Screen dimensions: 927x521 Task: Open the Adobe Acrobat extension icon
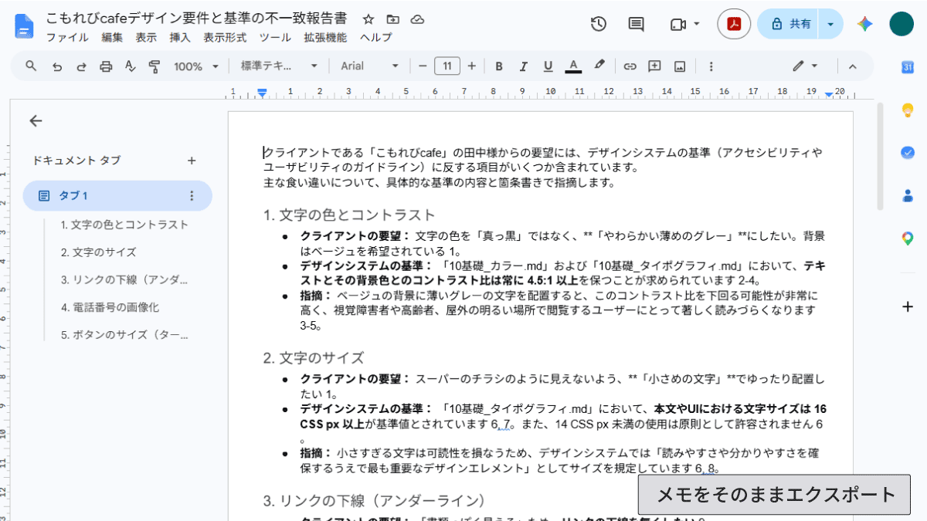click(x=734, y=24)
